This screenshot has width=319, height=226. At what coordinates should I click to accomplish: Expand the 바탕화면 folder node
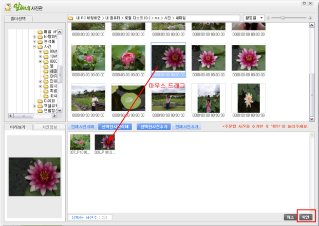34,37
